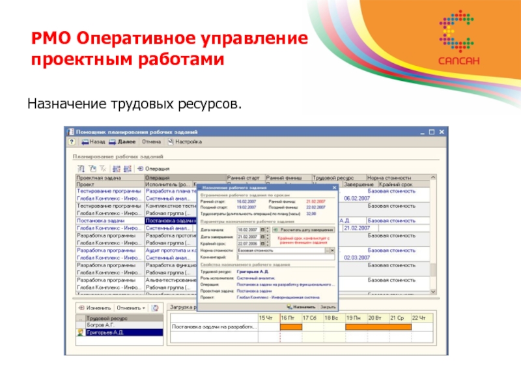Viewport: 521px width, 391px height.
Task: Open calendar for Крайний срок field
Action: pyautogui.click(x=262, y=244)
